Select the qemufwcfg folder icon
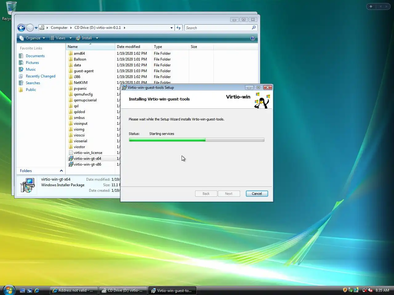Screen dimensions: 394x295 (x=70, y=94)
